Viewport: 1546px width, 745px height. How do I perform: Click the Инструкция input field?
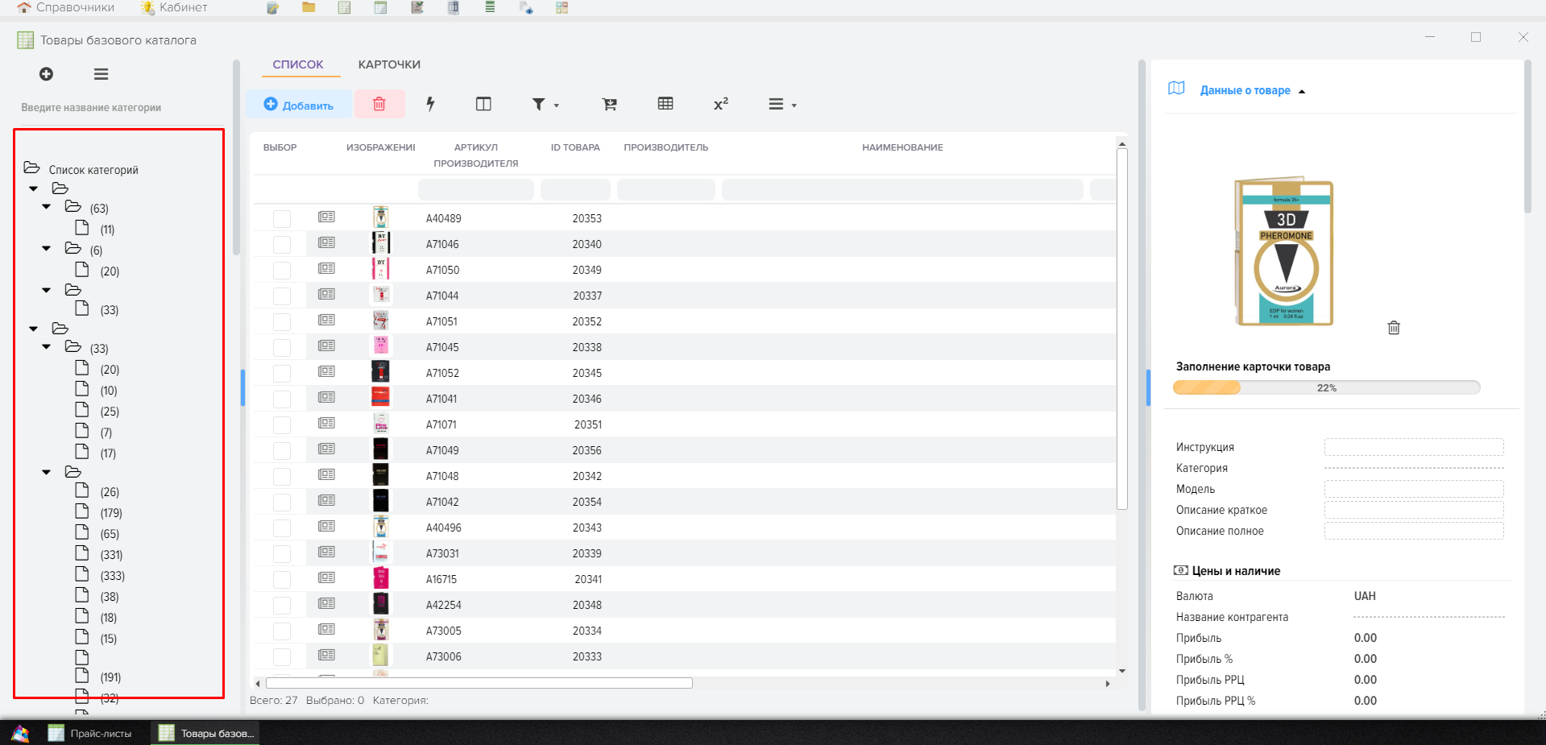1414,447
